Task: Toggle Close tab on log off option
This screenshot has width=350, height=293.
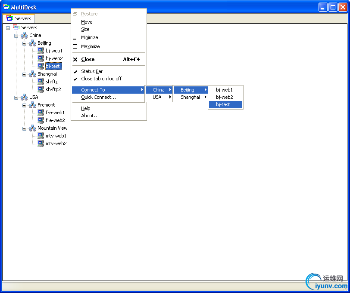Action: click(109, 79)
